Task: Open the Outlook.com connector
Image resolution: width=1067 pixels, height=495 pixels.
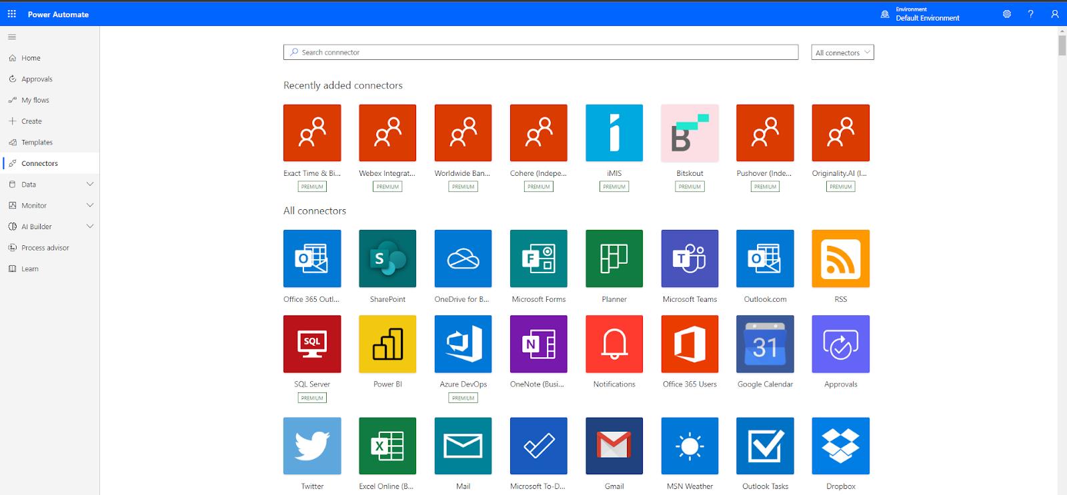Action: pos(765,258)
